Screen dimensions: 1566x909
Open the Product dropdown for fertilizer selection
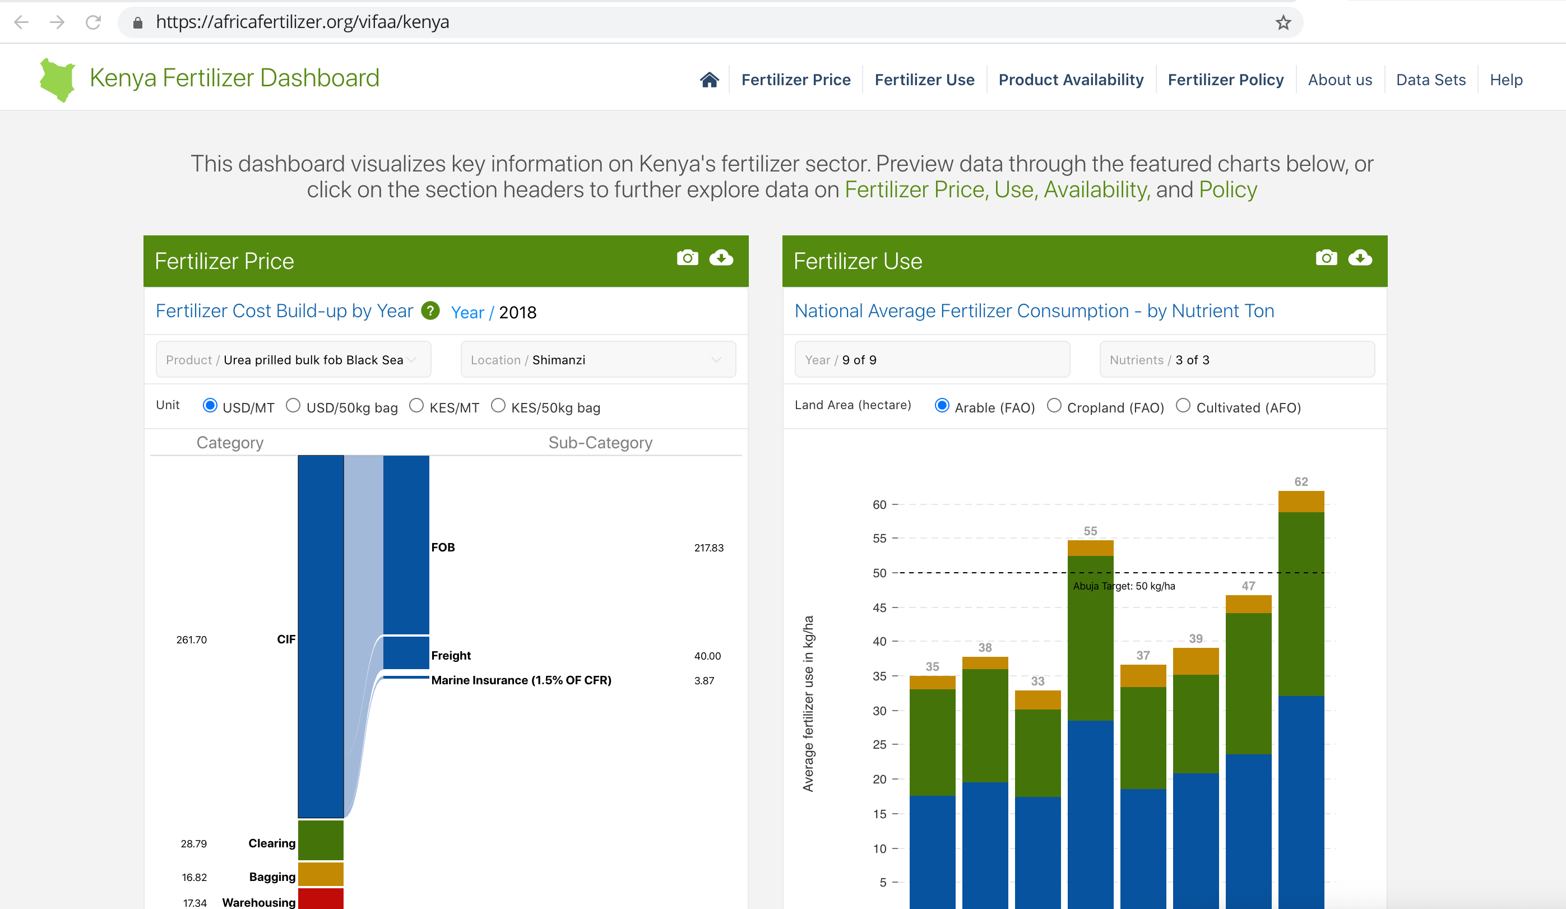coord(293,359)
